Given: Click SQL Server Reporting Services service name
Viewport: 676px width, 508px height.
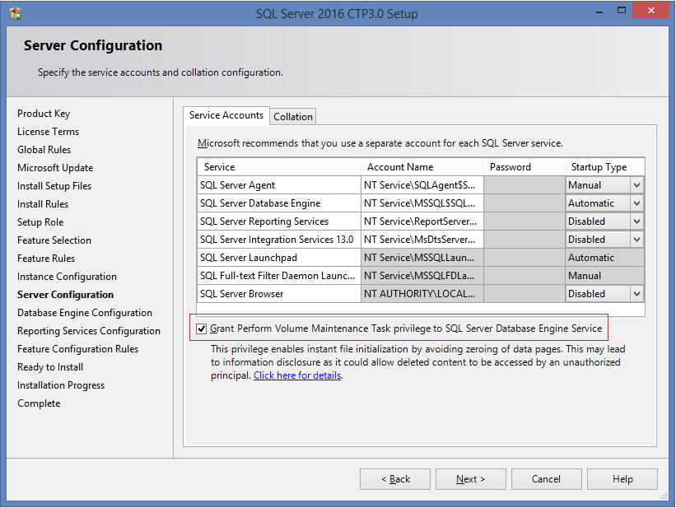Looking at the screenshot, I should [x=279, y=221].
